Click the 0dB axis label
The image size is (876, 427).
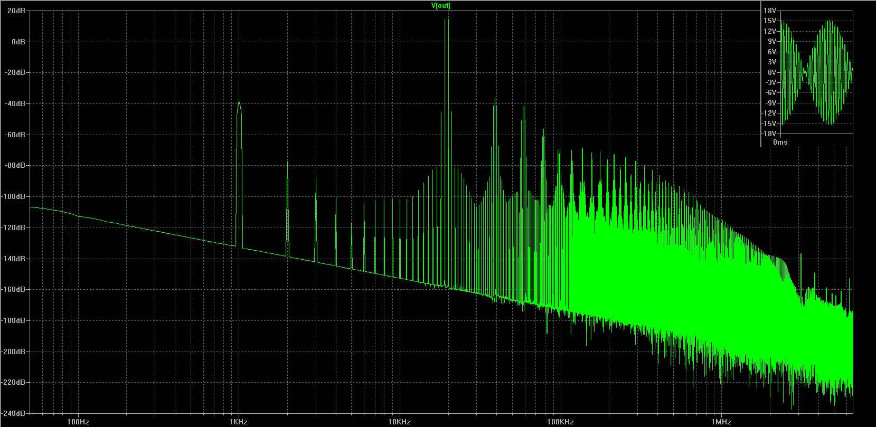click(18, 42)
